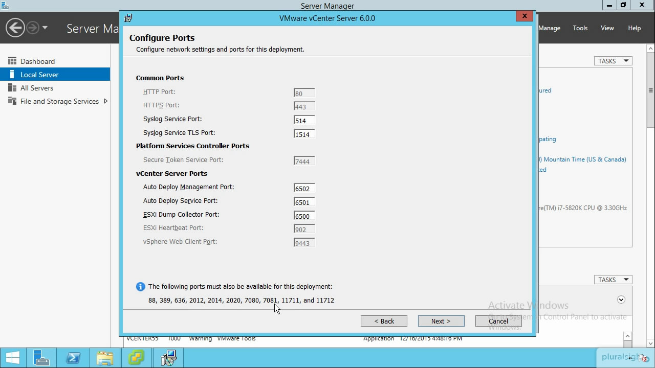The height and width of the screenshot is (368, 655).
Task: Click the Dashboard icon
Action: coord(12,61)
